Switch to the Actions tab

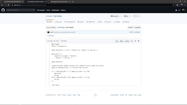[81, 22]
